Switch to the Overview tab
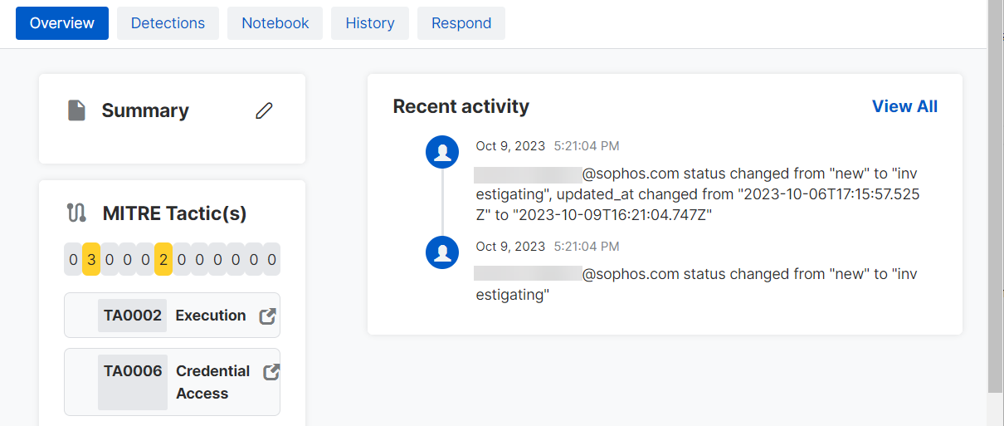This screenshot has height=426, width=1004. coord(62,23)
